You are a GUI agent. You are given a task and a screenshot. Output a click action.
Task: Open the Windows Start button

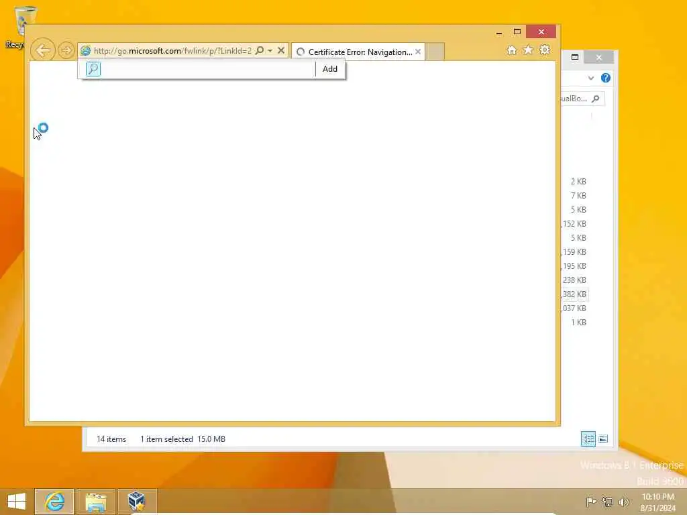pyautogui.click(x=17, y=502)
